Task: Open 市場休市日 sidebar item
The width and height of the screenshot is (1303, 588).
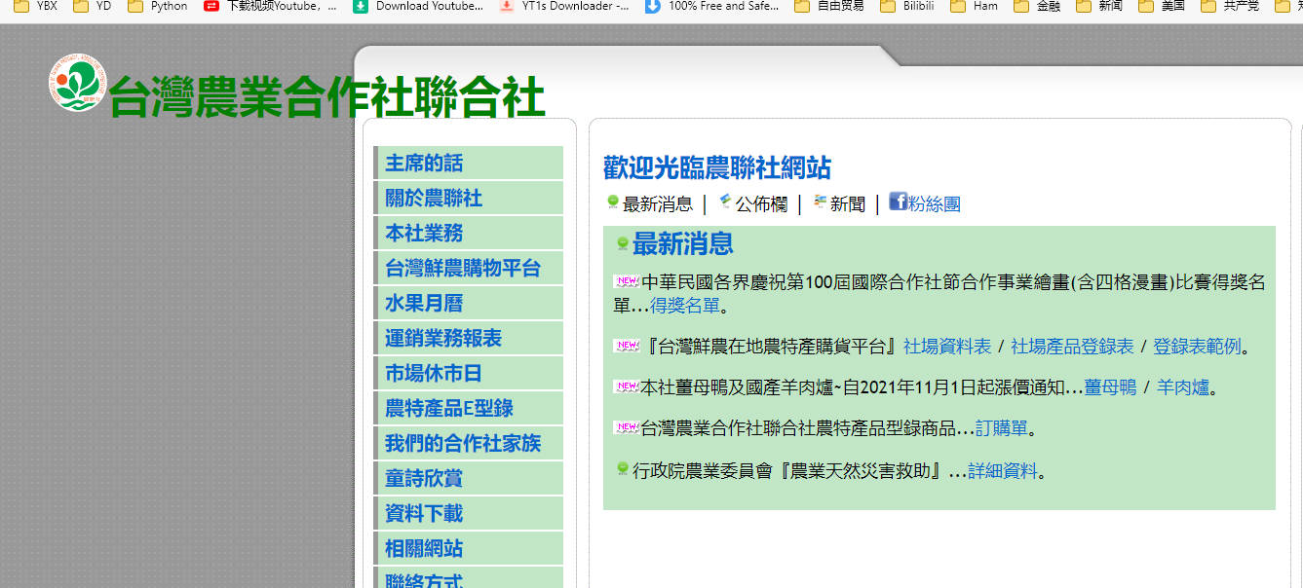Action: click(x=434, y=374)
